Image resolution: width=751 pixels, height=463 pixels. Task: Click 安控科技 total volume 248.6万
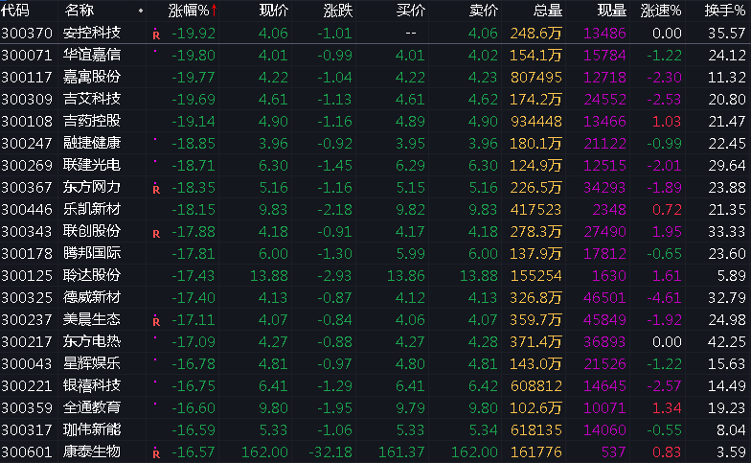coord(536,33)
